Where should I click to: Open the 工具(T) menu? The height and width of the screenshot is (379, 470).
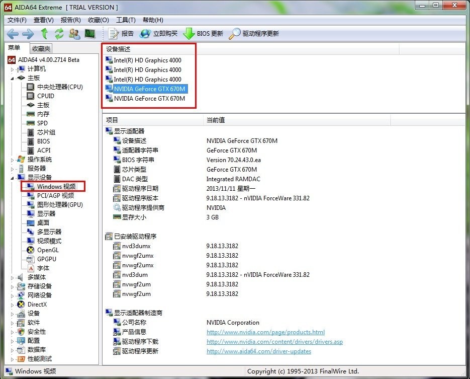(x=126, y=20)
